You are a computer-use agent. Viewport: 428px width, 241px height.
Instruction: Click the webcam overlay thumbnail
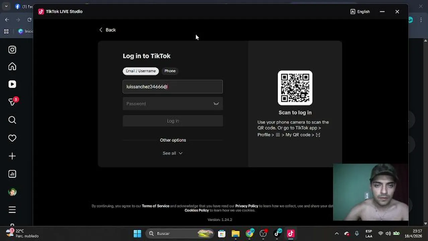coord(371,192)
